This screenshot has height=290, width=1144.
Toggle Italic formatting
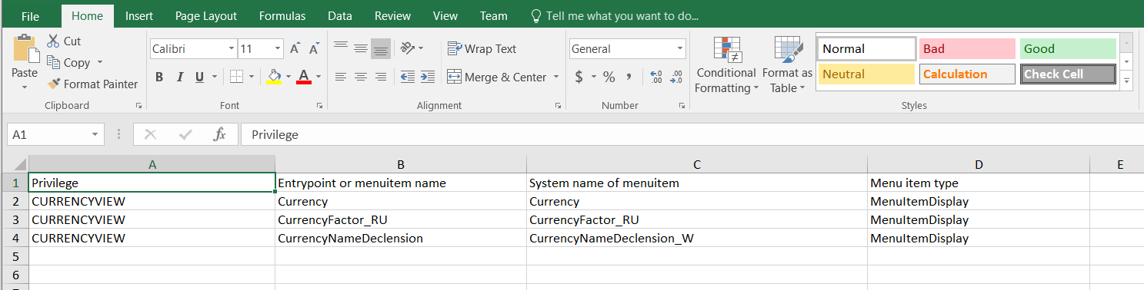click(x=180, y=77)
